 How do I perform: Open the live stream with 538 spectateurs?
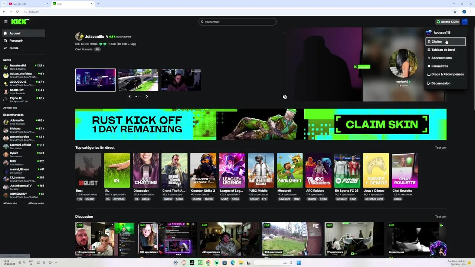pyautogui.click(x=292, y=239)
